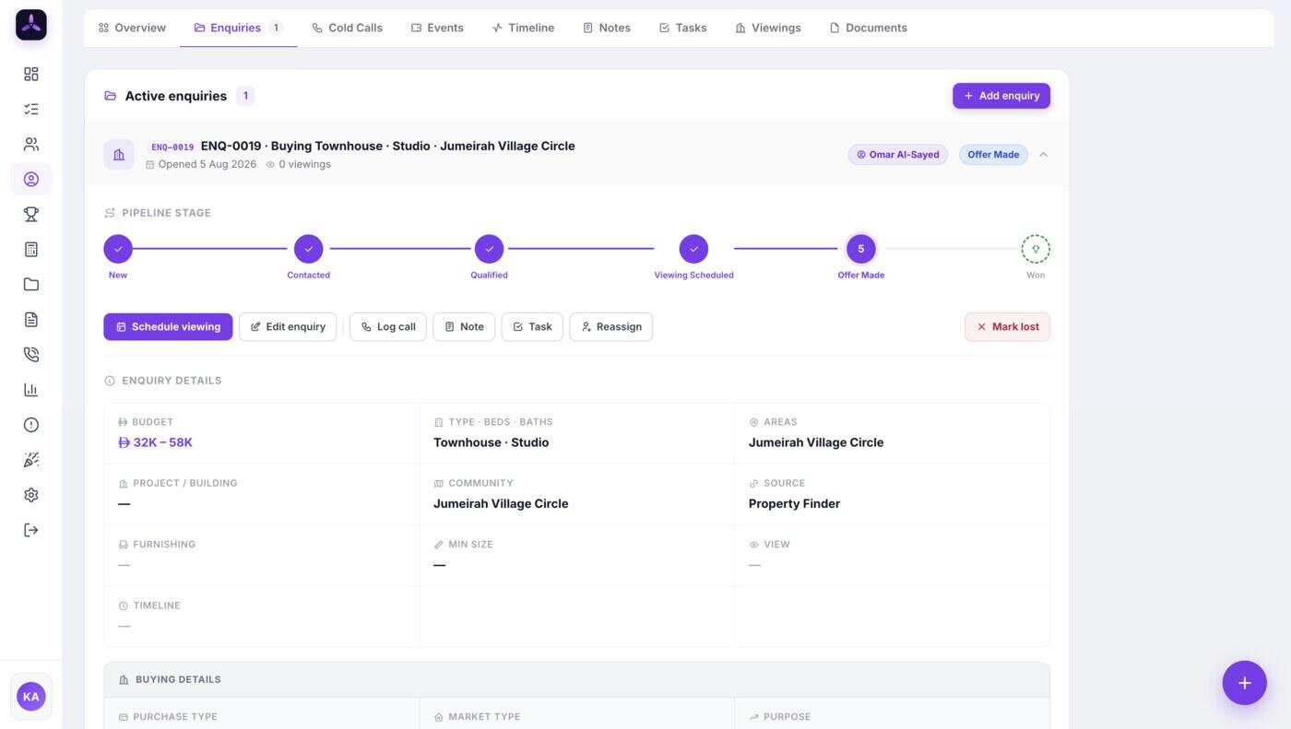The width and height of the screenshot is (1291, 729).
Task: Collapse the ENQ-0019 enquiry card chevron
Action: tap(1043, 155)
